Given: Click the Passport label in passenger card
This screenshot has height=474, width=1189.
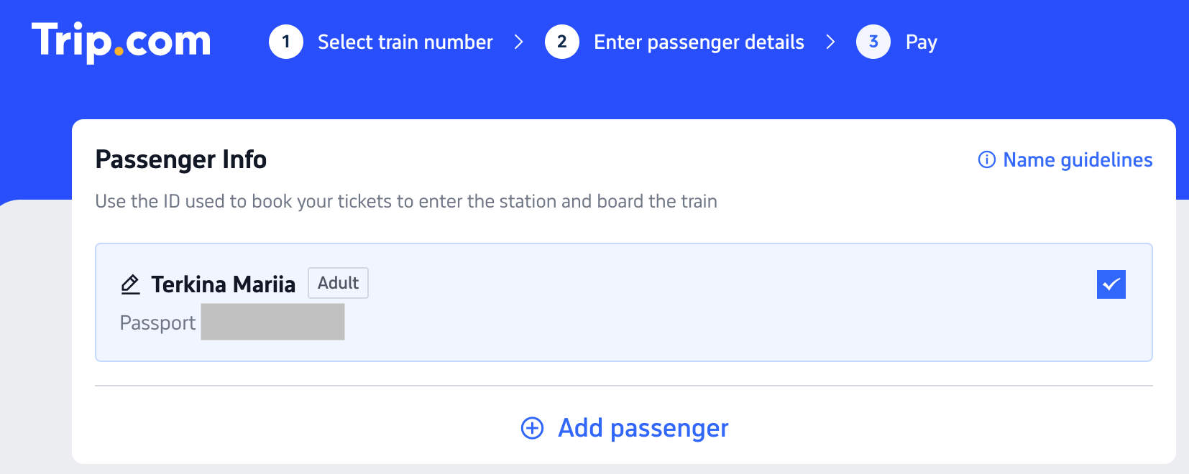Looking at the screenshot, I should click(x=157, y=323).
